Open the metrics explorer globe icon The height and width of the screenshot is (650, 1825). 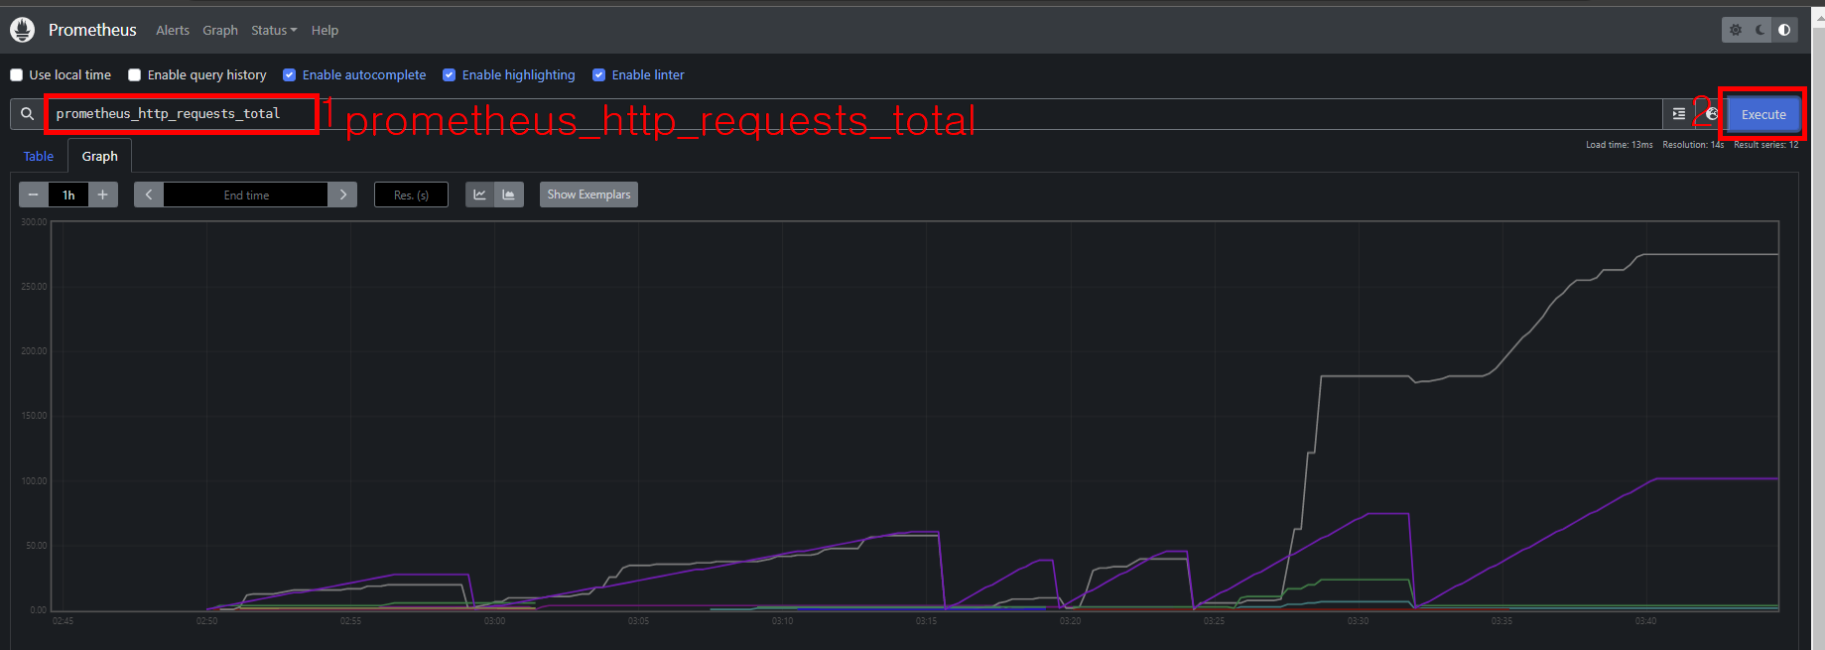1712,114
